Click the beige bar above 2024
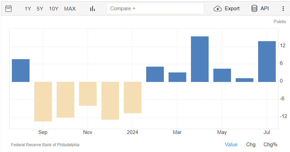Screen dimensions: 290x152 133,98
